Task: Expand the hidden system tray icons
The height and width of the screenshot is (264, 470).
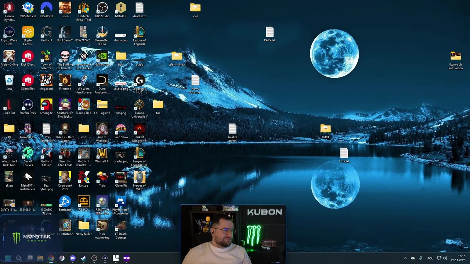Action: click(x=405, y=258)
